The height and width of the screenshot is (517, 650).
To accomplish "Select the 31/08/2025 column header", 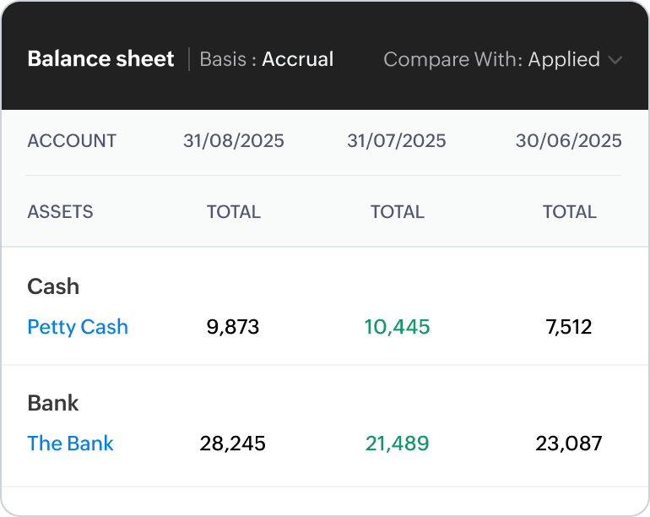I will click(x=234, y=141).
